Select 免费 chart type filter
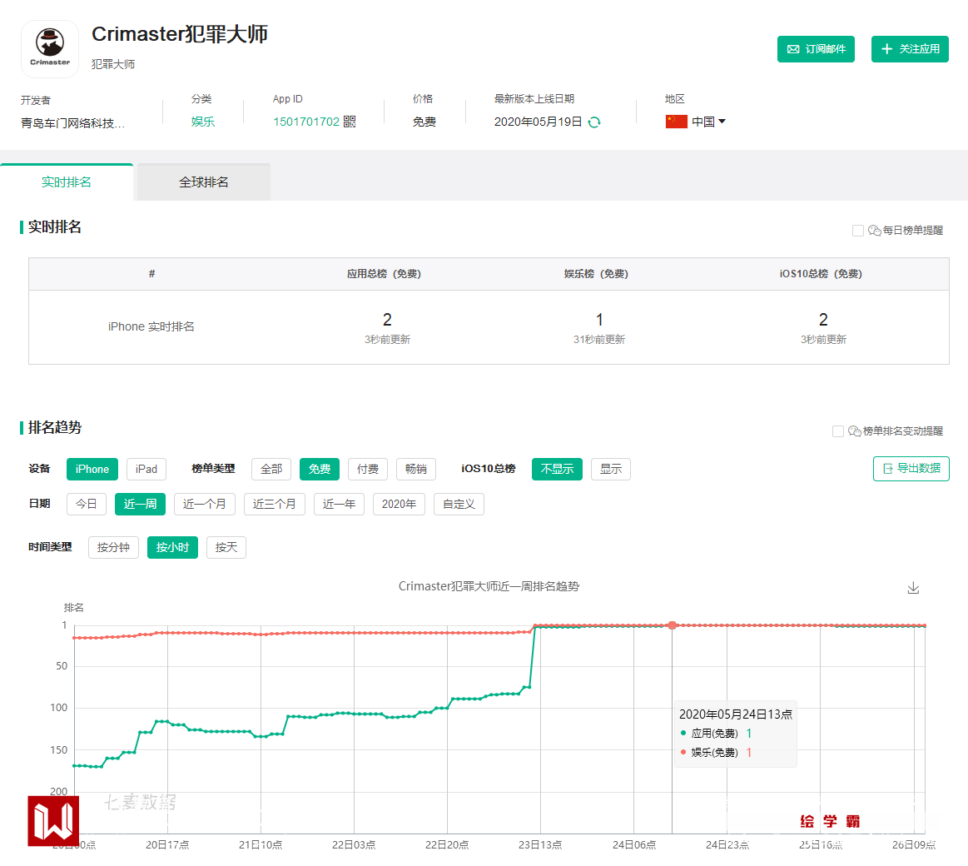 click(320, 469)
